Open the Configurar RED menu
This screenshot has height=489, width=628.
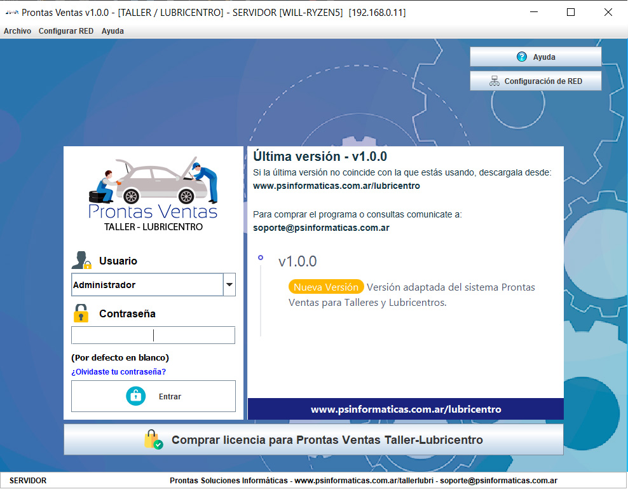(66, 31)
